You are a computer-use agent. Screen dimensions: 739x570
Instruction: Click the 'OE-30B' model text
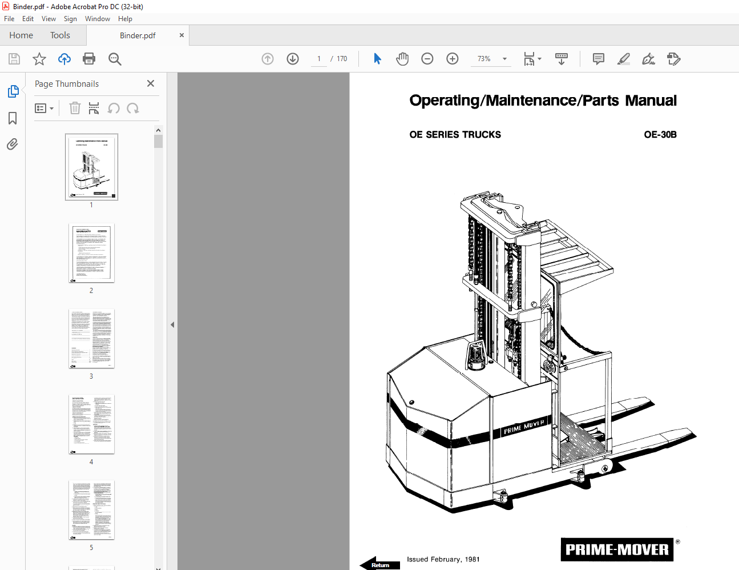pos(660,135)
